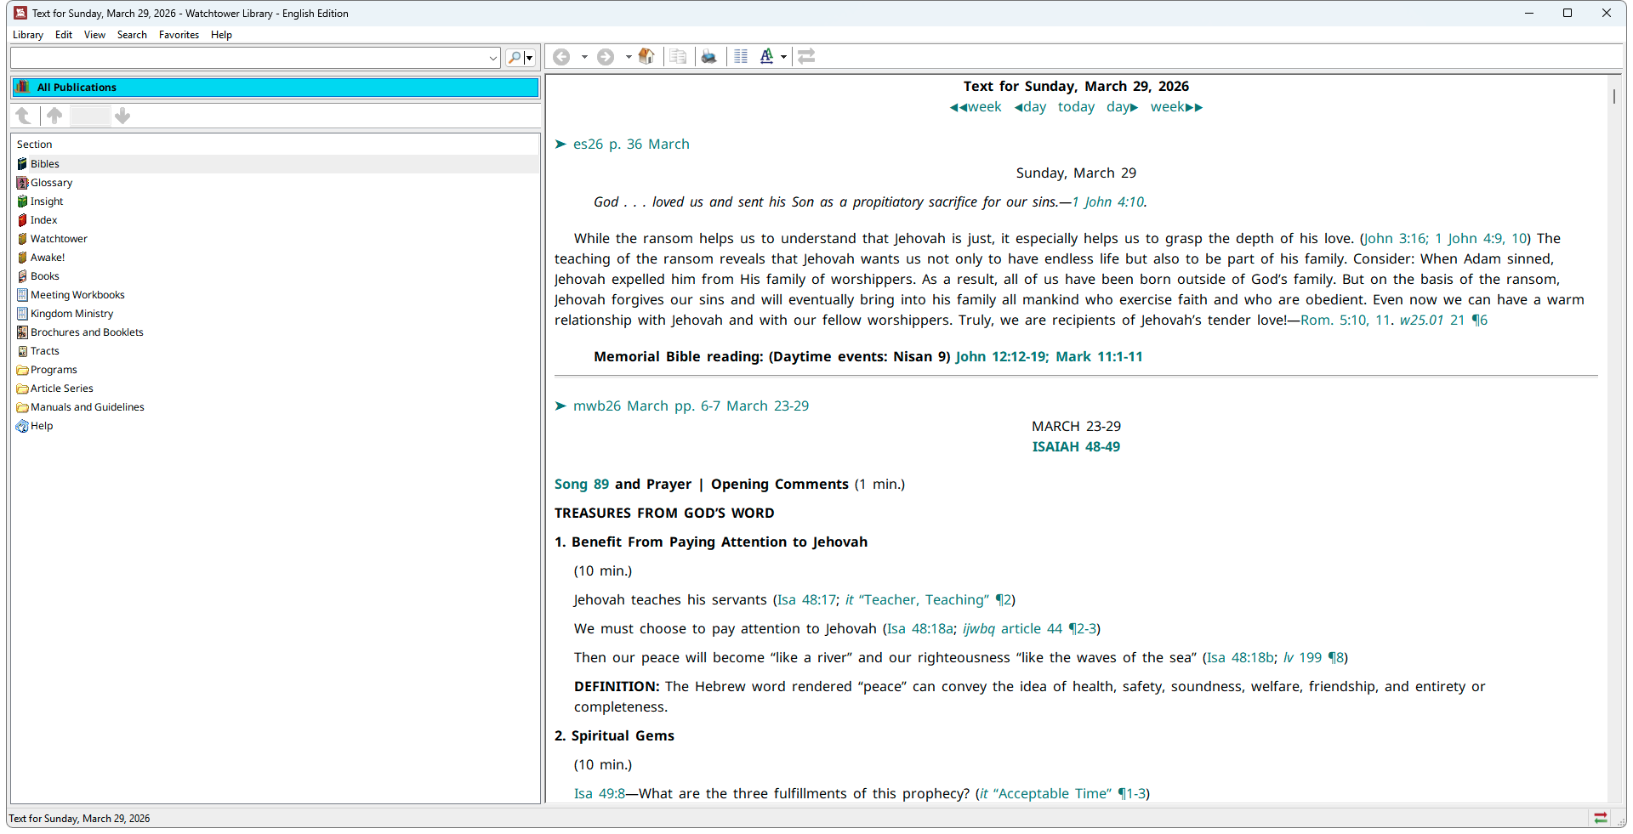Click the sync arrows toolbar icon
The image size is (1633, 834).
point(806,57)
